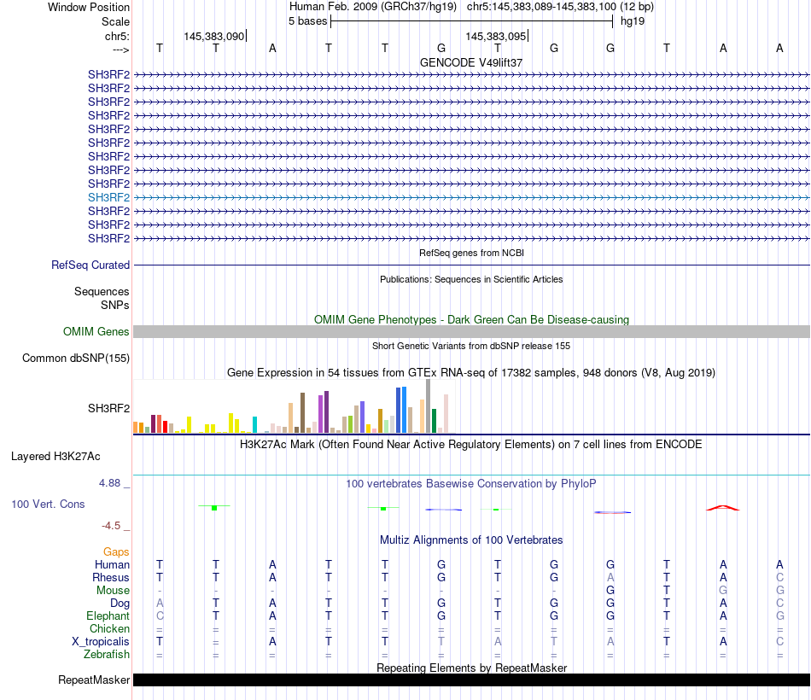The width and height of the screenshot is (811, 700).
Task: Select the Common dbSNP(155) track label
Action: click(x=75, y=358)
